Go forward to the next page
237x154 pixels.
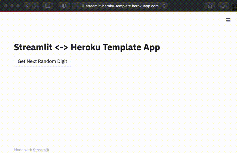[x=35, y=6]
